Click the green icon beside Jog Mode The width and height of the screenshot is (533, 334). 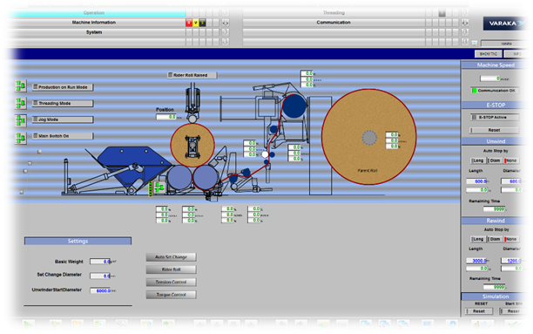point(21,119)
